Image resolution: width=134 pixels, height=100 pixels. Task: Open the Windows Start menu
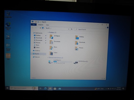(8, 88)
